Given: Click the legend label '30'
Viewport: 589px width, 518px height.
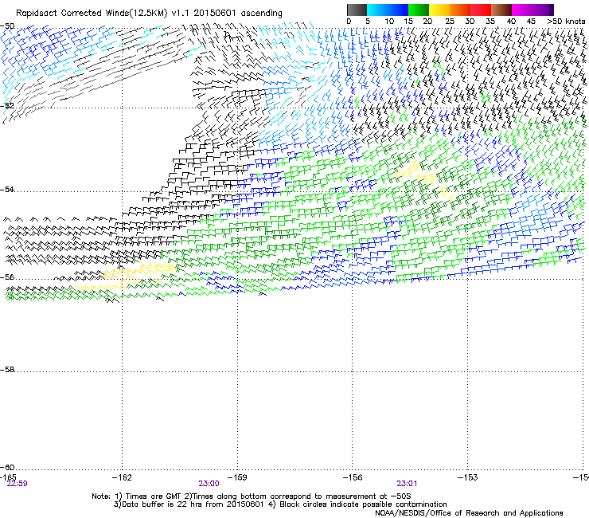Looking at the screenshot, I should (x=470, y=22).
